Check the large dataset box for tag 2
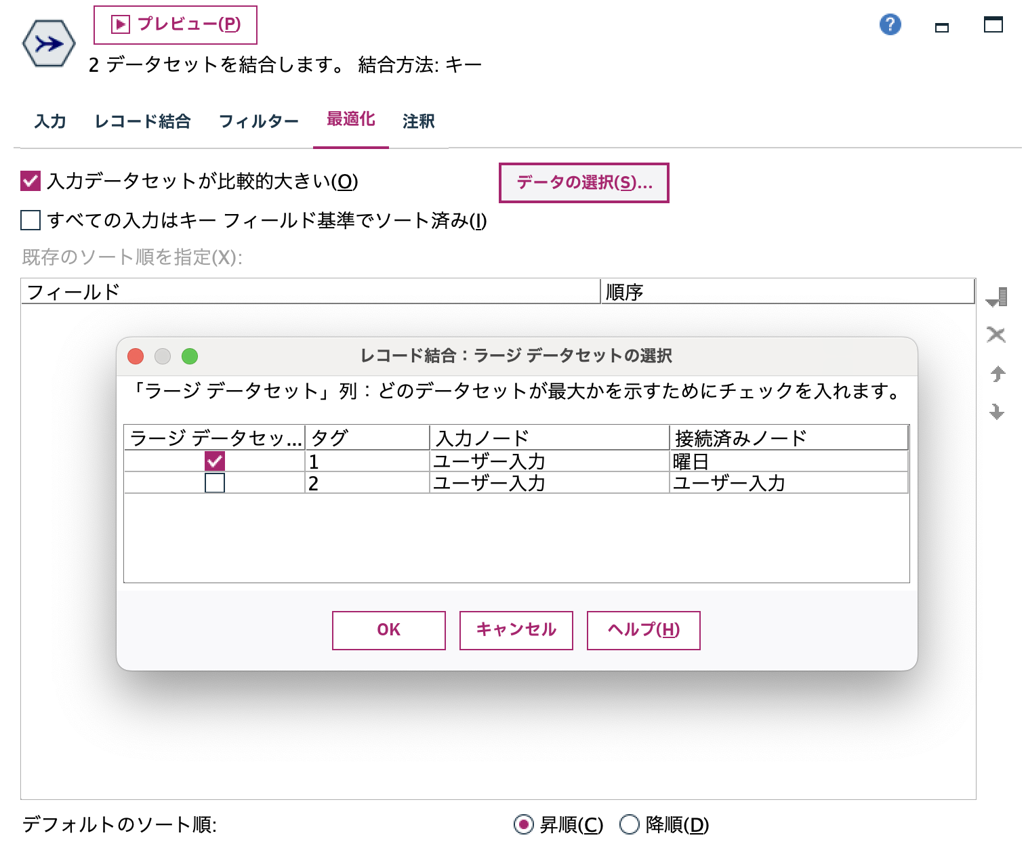1026x844 pixels. 213,483
